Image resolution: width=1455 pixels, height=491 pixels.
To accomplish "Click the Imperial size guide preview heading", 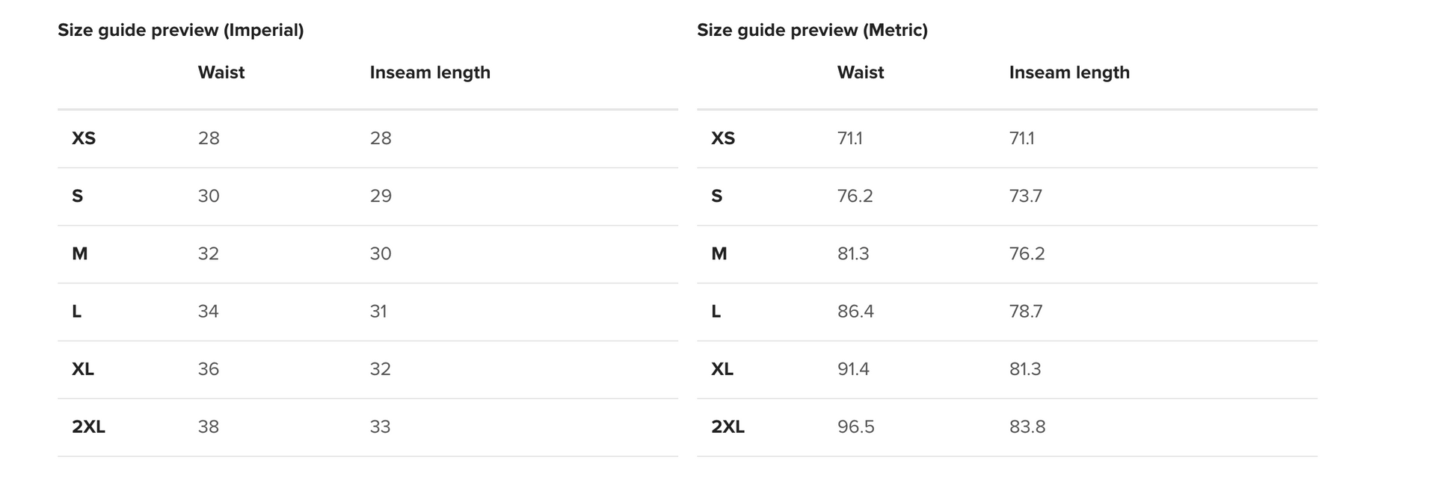I will click(180, 30).
